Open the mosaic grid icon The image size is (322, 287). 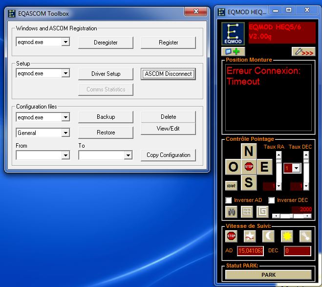point(247,212)
